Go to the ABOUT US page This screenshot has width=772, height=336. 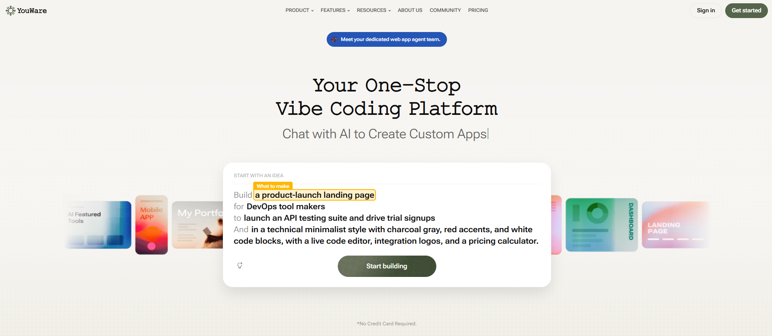(410, 10)
